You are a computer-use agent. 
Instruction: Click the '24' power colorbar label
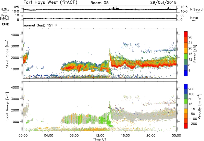click(x=190, y=43)
